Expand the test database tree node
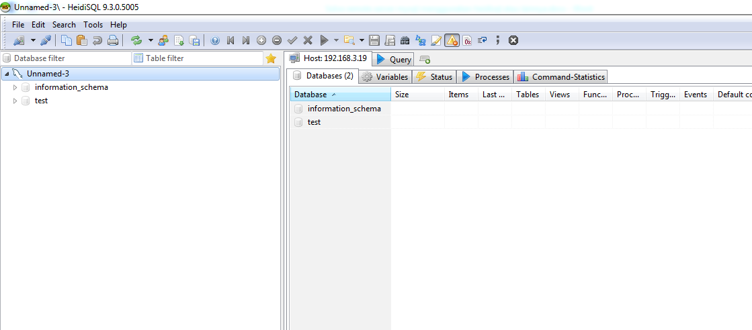The width and height of the screenshot is (752, 330). [15, 101]
